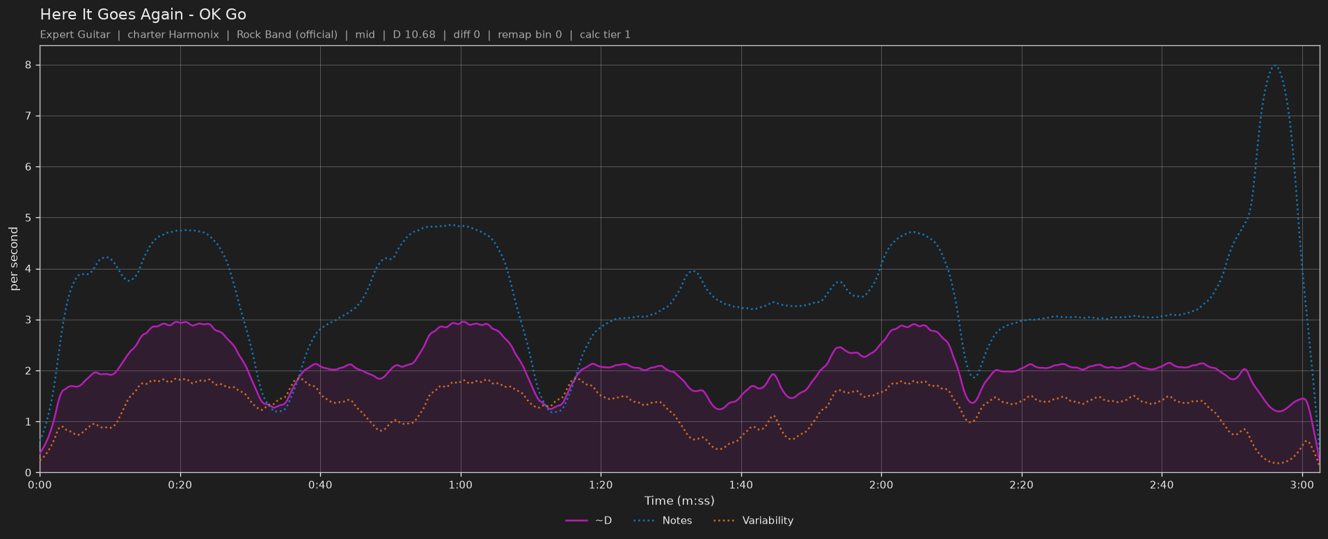Click the blue dotted sample beside Notes legend

(645, 521)
